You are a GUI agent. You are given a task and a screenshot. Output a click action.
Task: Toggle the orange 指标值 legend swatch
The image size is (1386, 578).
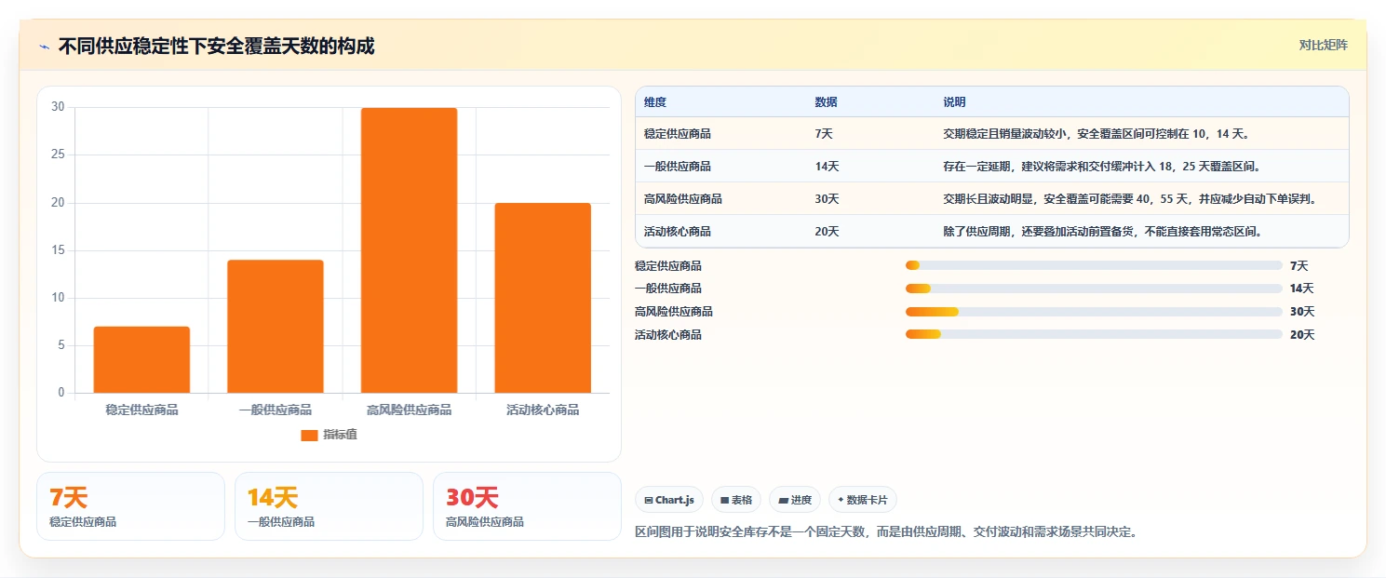[x=309, y=435]
